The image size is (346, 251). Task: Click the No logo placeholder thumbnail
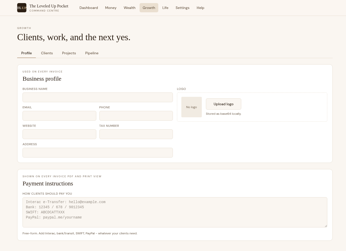click(192, 107)
